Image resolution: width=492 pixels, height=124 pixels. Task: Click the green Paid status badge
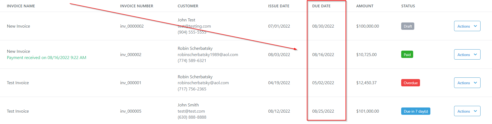[407, 55]
